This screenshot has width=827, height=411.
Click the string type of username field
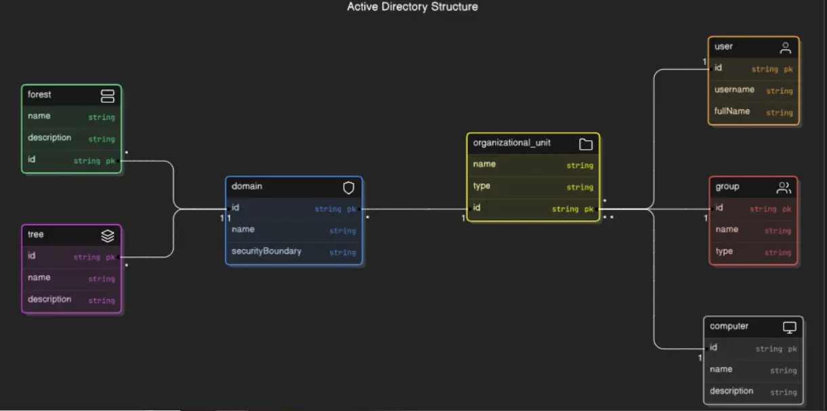pyautogui.click(x=780, y=91)
